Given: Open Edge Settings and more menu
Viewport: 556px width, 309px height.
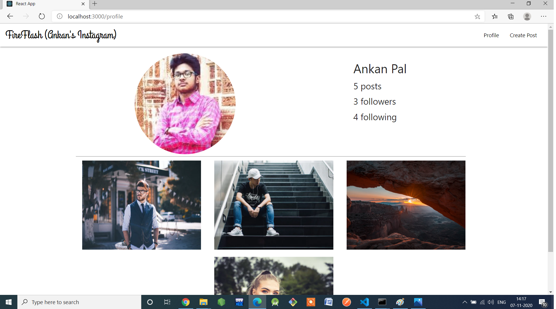Looking at the screenshot, I should (544, 16).
